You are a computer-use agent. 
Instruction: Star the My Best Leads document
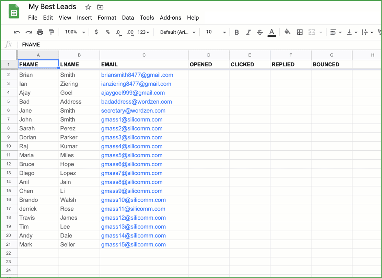[x=88, y=7]
